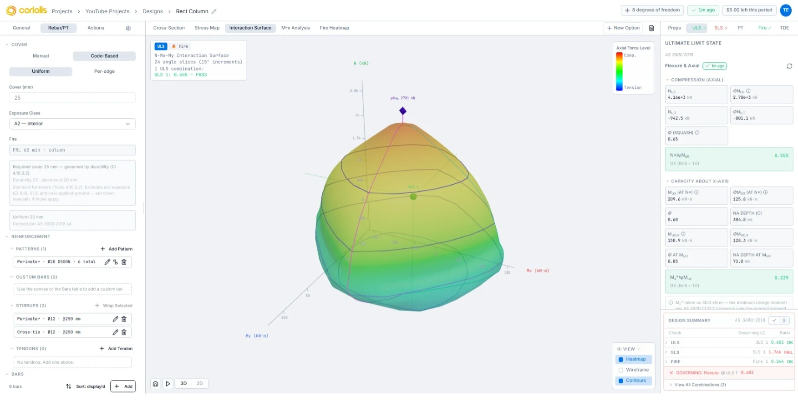
Task: Click the Add Pattern button
Action: [117, 249]
